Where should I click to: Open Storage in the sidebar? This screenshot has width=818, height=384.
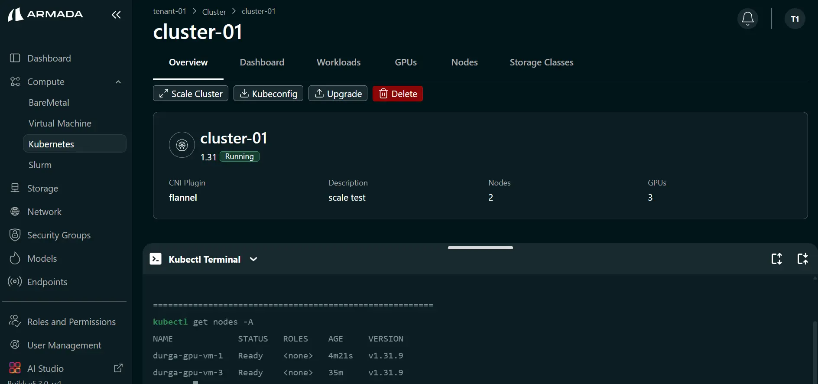point(42,189)
